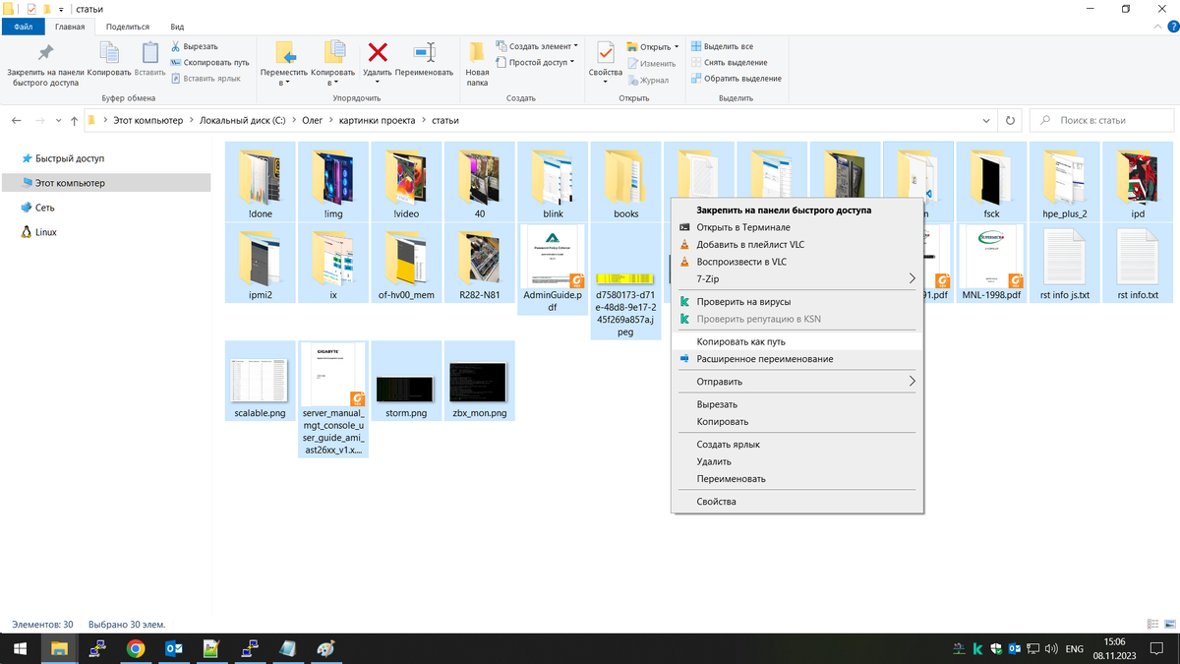Open Outlook from the taskbar

pyautogui.click(x=174, y=649)
